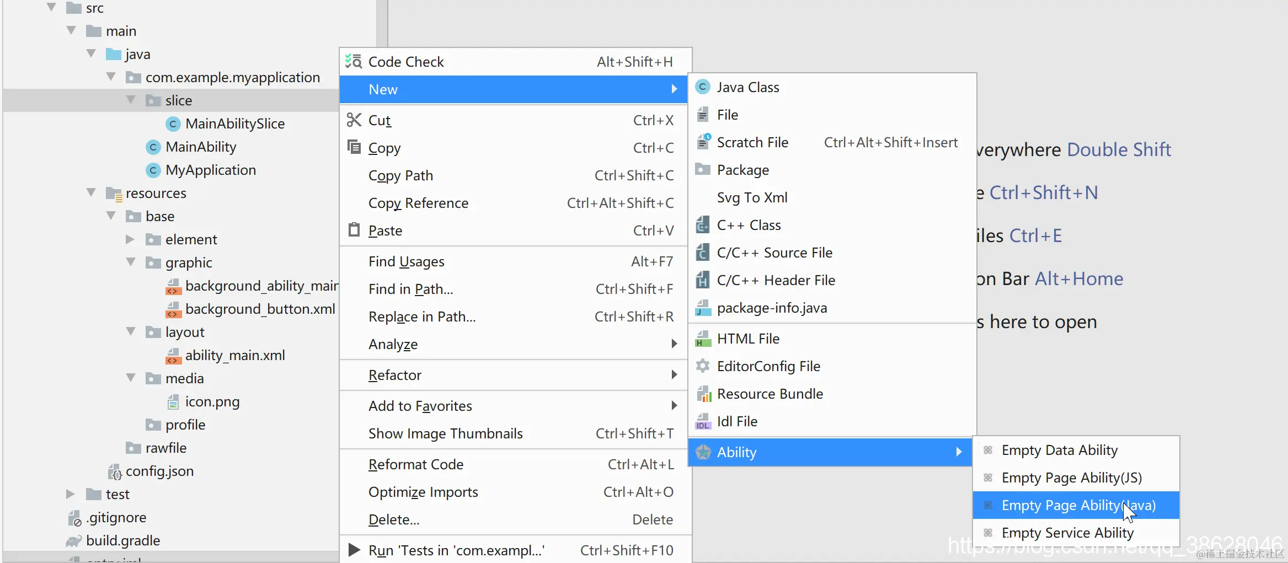Click the MyApplication class icon
Screen dimensions: 1288x563
(153, 170)
